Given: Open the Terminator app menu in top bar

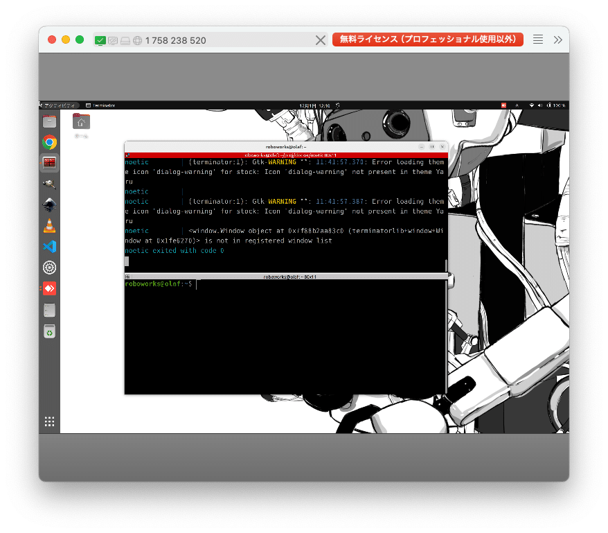Looking at the screenshot, I should (100, 105).
